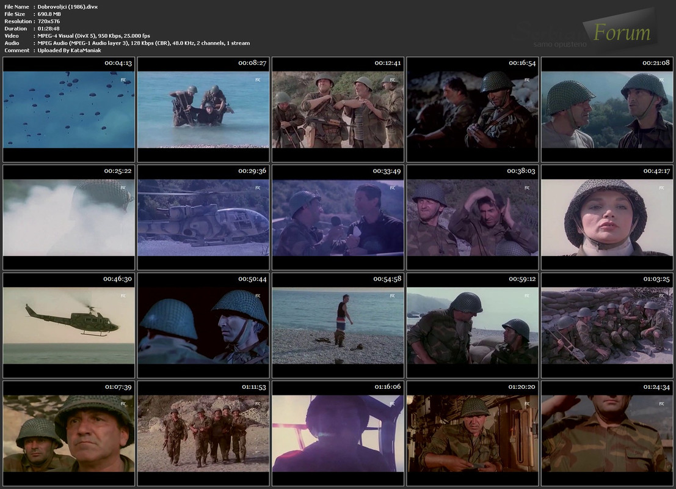Select the soldiers in sea thumbnail at 00:08:27
The image size is (676, 489).
(203, 109)
